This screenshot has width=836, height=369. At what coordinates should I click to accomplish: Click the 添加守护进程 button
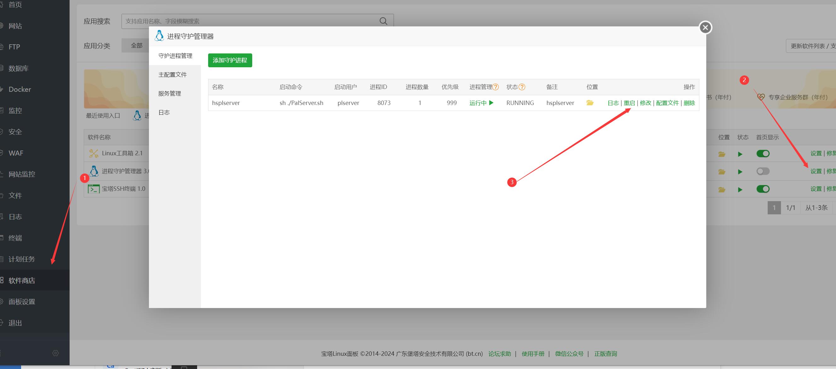(230, 60)
